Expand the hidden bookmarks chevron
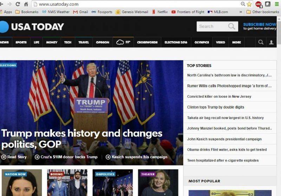Image resolution: width=281 pixels, height=196 pixels. 241,12
